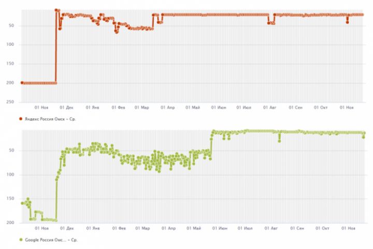
Task: Select "01 Авг" on the Google chart axis
Action: tap(272, 228)
